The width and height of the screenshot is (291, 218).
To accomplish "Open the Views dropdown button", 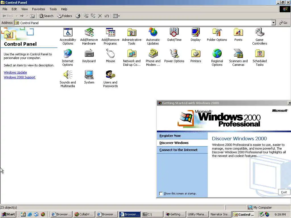I will point(116,16).
